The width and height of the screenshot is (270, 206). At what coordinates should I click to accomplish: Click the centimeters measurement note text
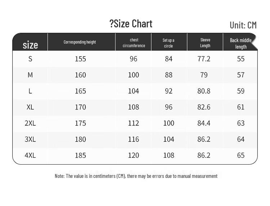[x=136, y=176]
